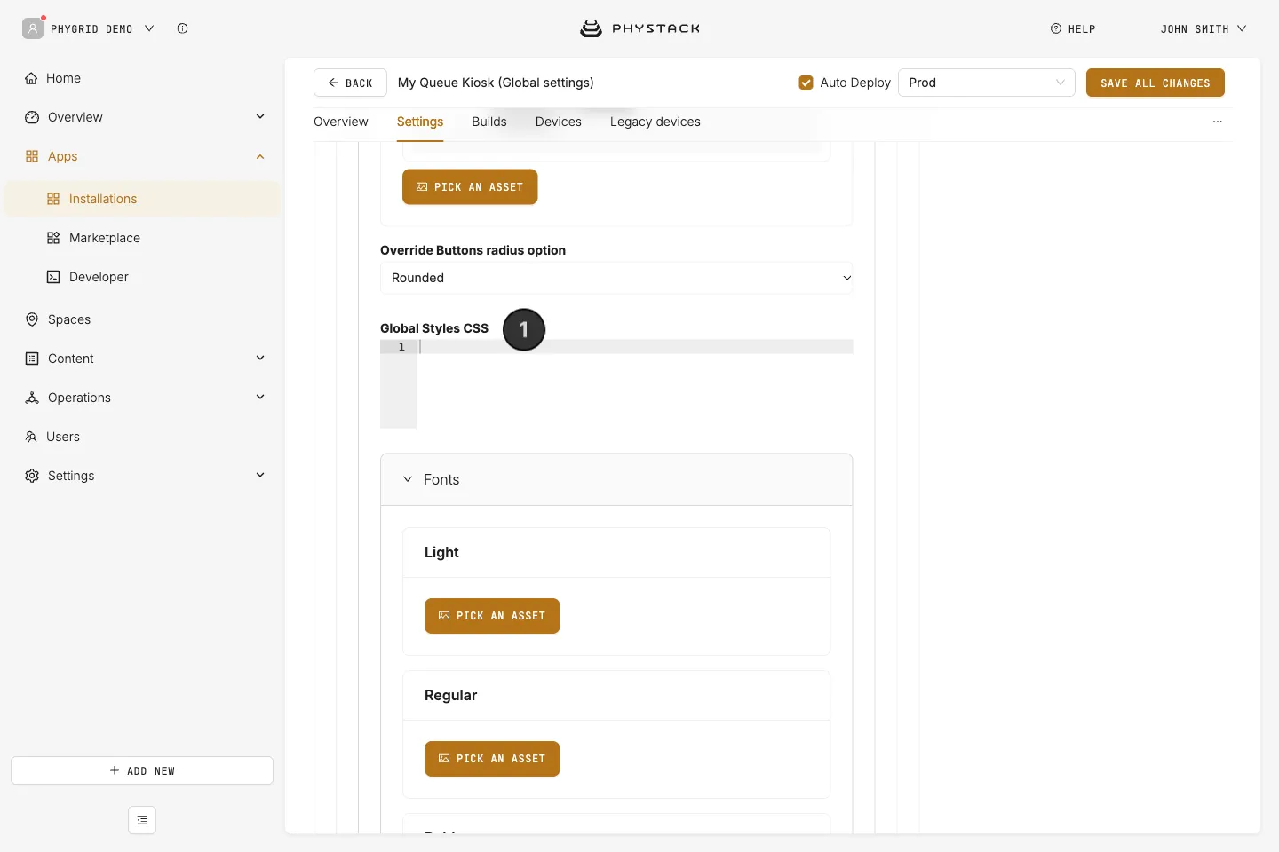The width and height of the screenshot is (1279, 852).
Task: Click the Home icon in sidebar
Action: click(32, 78)
